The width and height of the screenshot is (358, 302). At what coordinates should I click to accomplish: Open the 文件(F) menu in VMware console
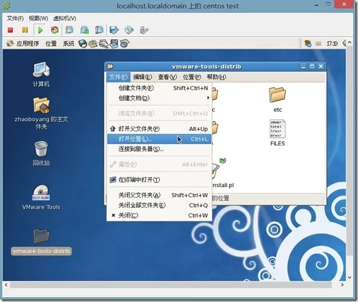pyautogui.click(x=15, y=18)
